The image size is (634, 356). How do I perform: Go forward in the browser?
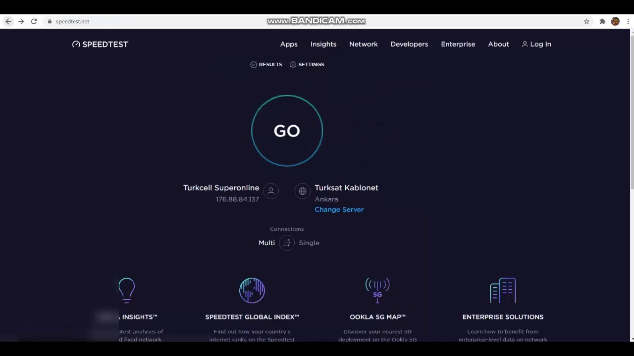(x=21, y=21)
